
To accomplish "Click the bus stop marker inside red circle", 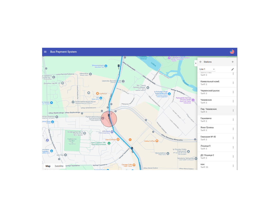I will point(109,115).
